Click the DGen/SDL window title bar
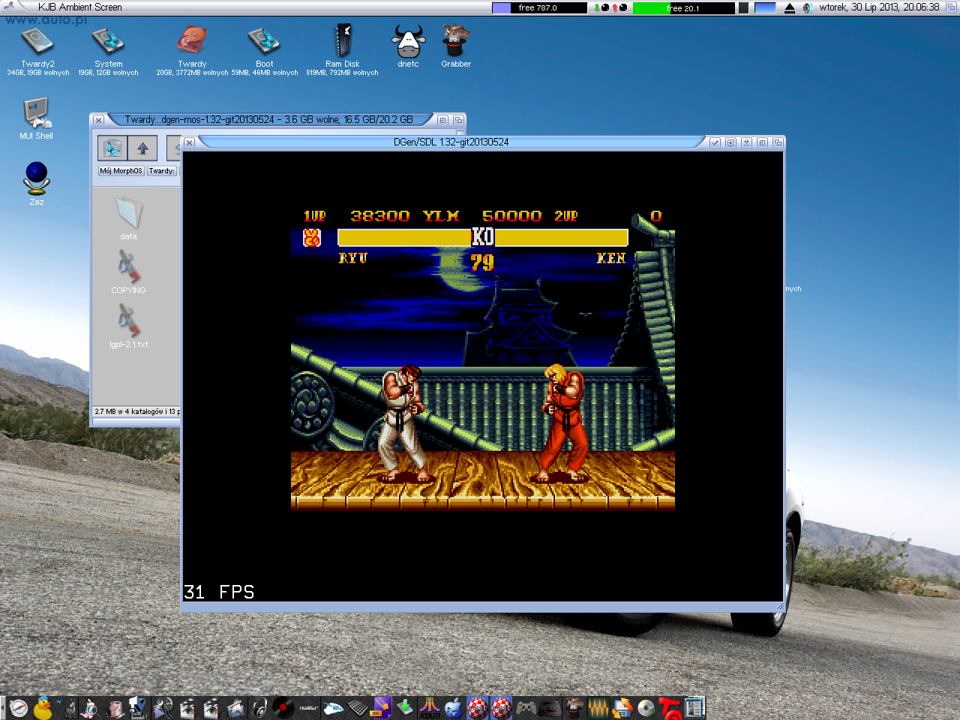This screenshot has height=720, width=960. pyautogui.click(x=451, y=142)
